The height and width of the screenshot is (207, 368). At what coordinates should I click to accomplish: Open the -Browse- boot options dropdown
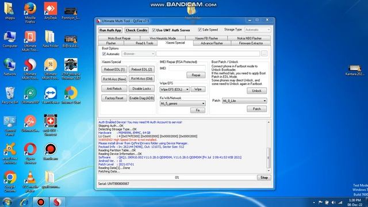(x=138, y=53)
